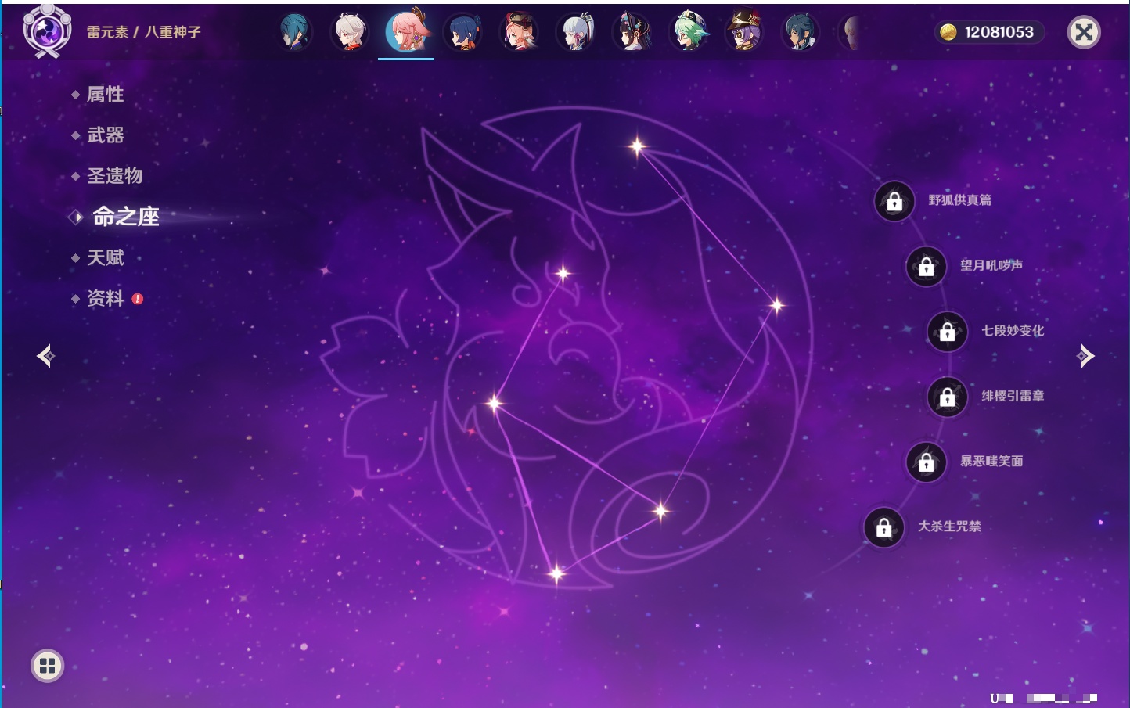Viewport: 1130px width, 708px height.
Task: Go to next character with right arrow
Action: [1085, 356]
